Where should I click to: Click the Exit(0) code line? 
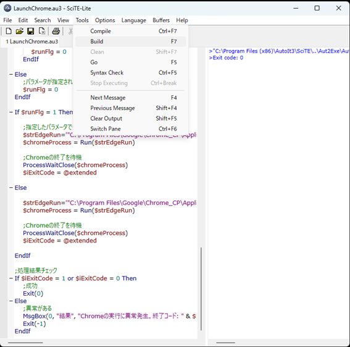click(x=33, y=294)
